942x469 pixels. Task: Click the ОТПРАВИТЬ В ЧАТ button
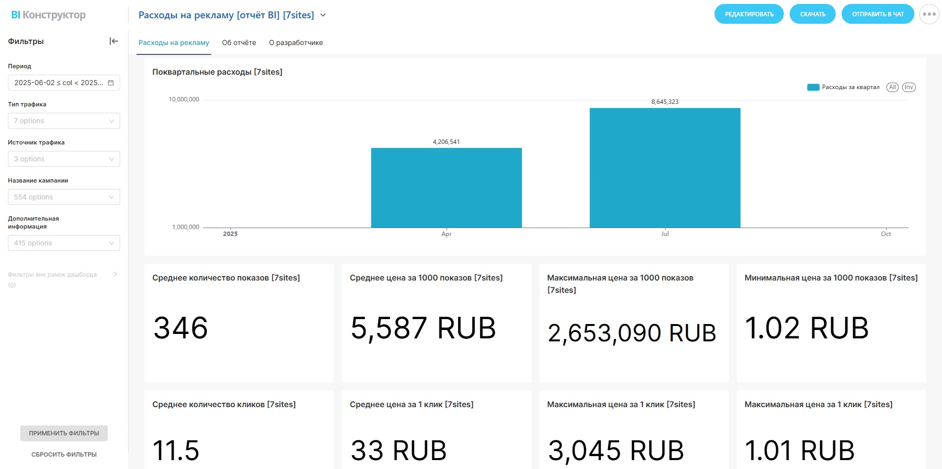click(878, 14)
